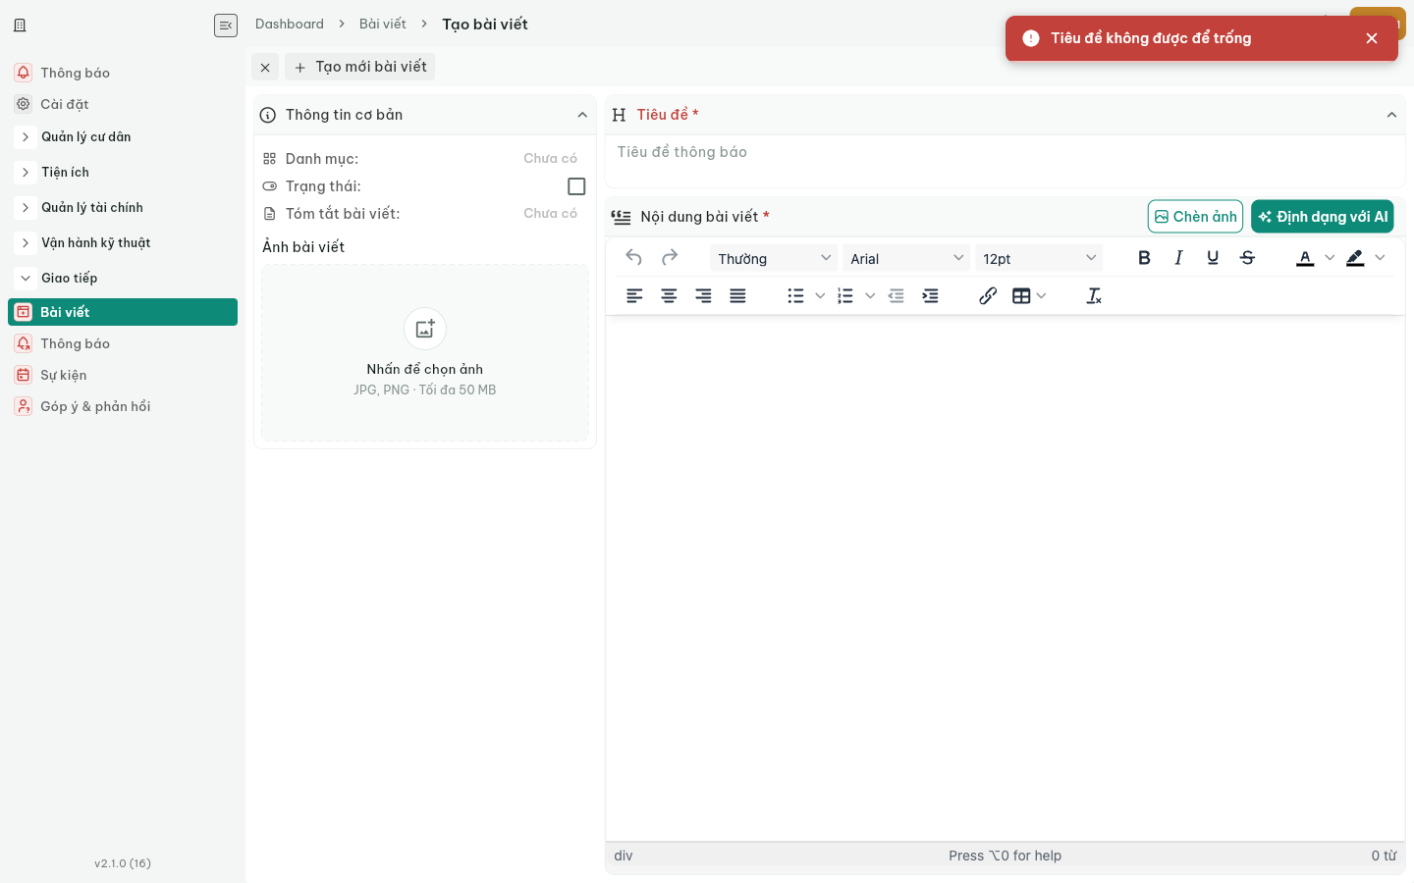Click the Tiêu đề thông báo input field
This screenshot has width=1414, height=883.
pos(1006,152)
